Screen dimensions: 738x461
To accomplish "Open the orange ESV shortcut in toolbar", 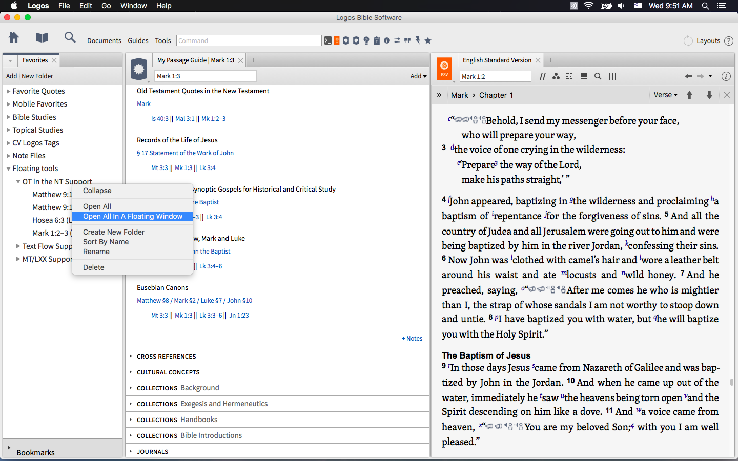I will [337, 40].
